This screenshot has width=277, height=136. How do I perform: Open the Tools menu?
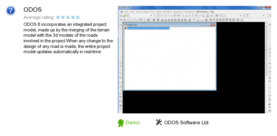point(152,12)
